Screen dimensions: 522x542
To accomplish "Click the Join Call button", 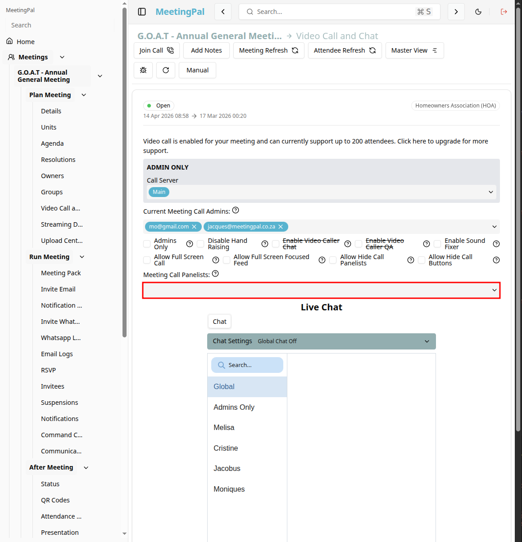I will 157,50.
